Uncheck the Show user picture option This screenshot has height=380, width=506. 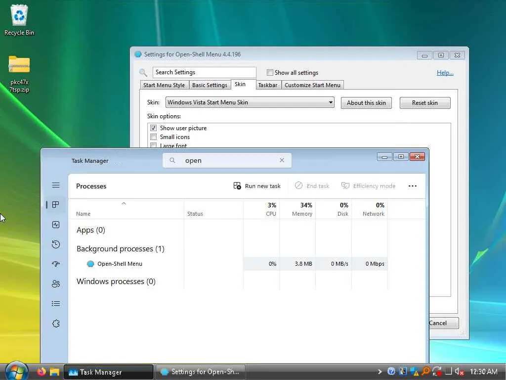(x=154, y=128)
